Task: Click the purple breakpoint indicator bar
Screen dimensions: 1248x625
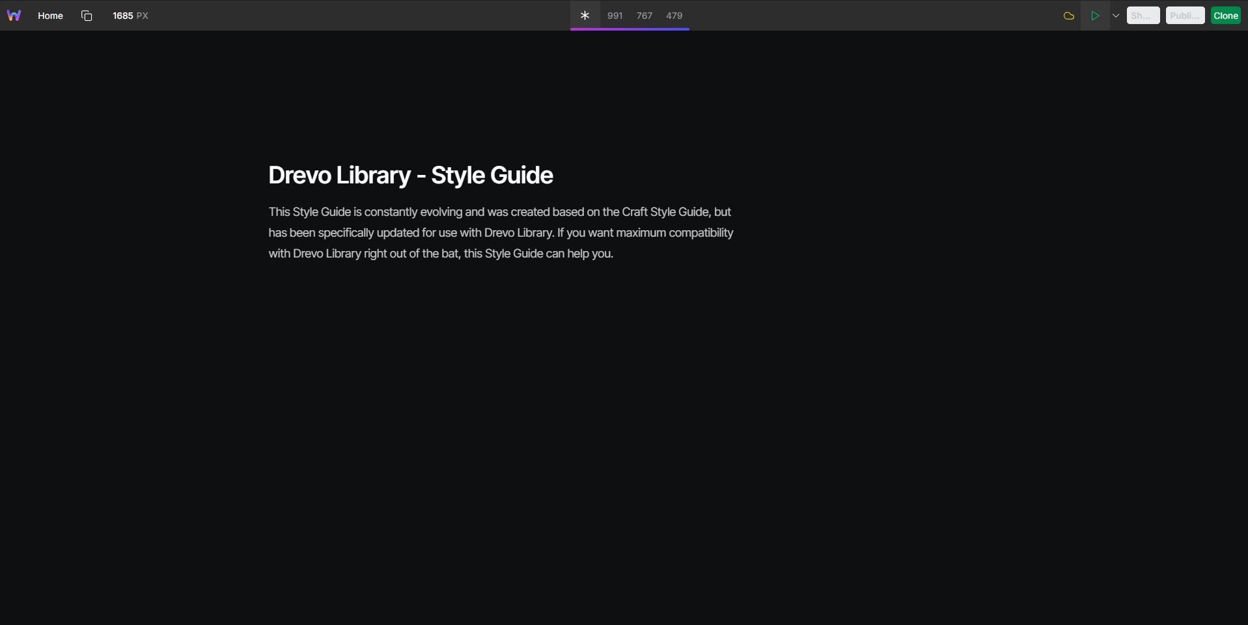Action: pyautogui.click(x=630, y=29)
